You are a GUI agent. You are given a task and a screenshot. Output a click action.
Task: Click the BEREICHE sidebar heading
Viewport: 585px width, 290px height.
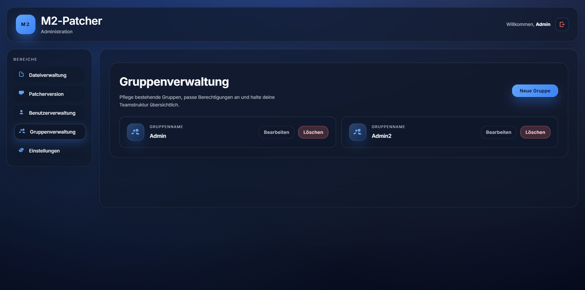[x=25, y=59]
